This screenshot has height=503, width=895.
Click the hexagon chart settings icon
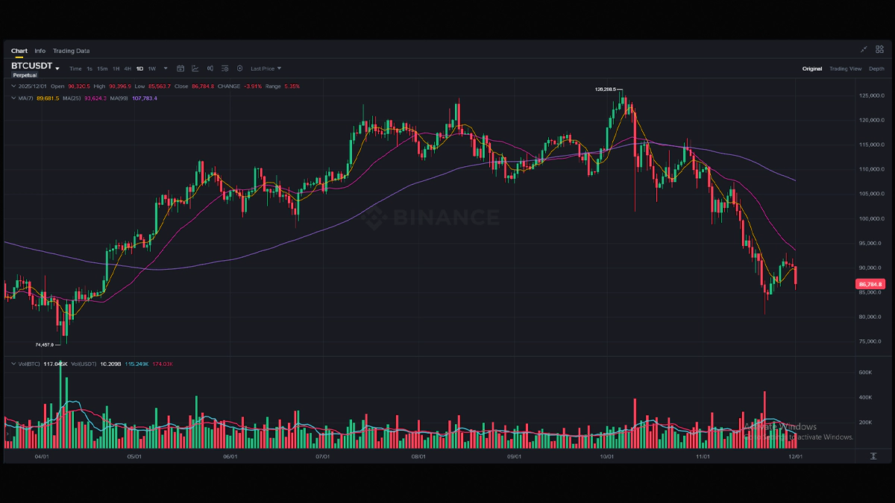pos(238,69)
